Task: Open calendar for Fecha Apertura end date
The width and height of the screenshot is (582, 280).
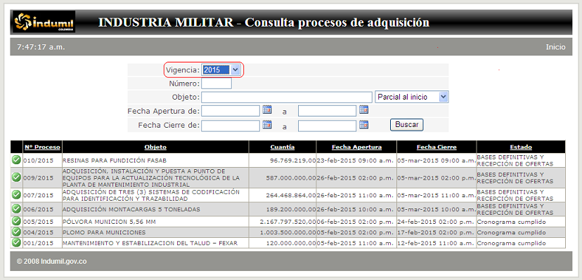Action: pos(364,109)
